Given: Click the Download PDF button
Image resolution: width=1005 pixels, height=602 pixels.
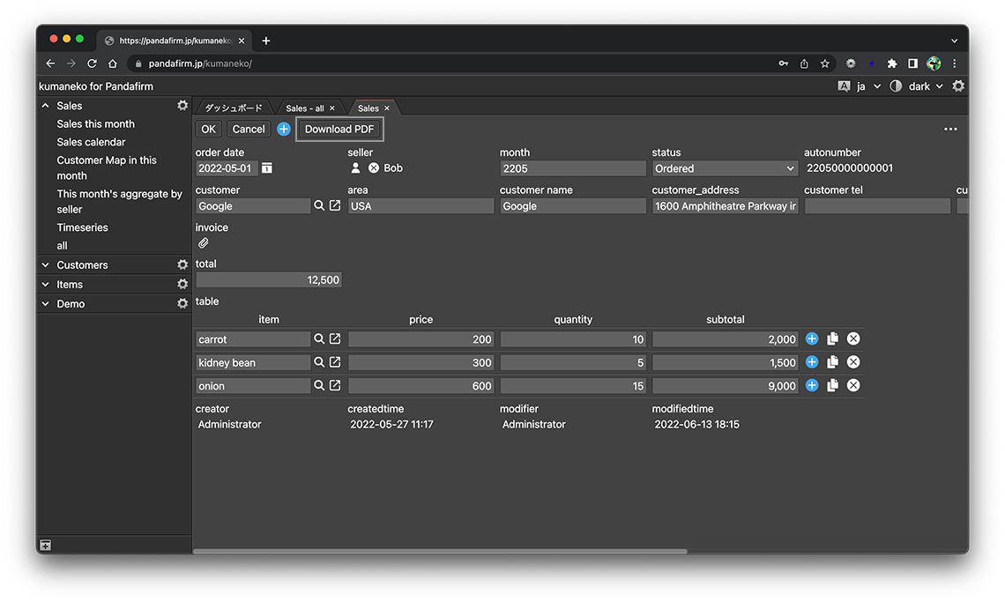Looking at the screenshot, I should 339,129.
